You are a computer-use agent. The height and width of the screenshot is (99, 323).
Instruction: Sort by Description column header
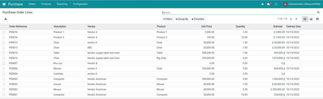(60, 27)
